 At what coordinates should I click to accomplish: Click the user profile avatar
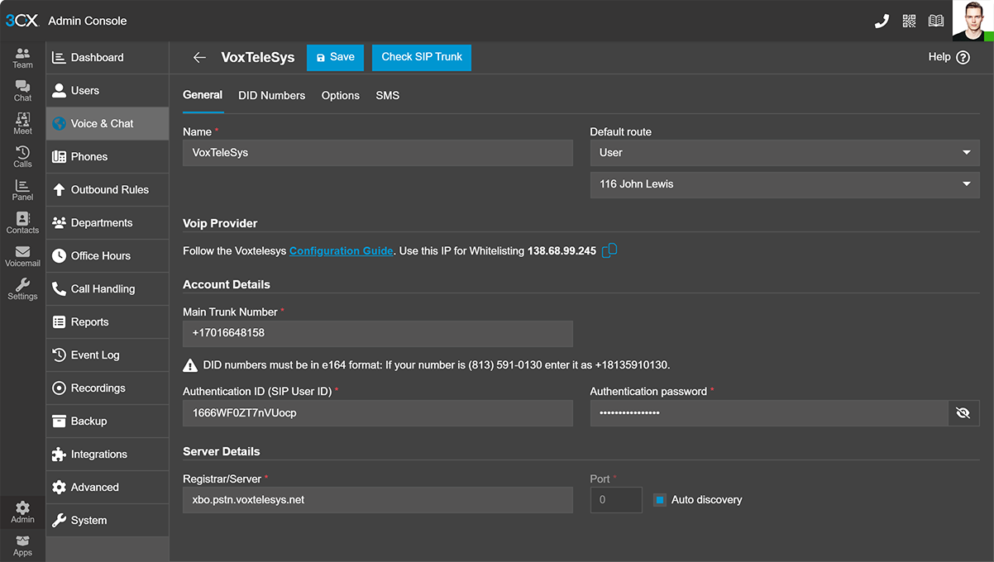[972, 21]
